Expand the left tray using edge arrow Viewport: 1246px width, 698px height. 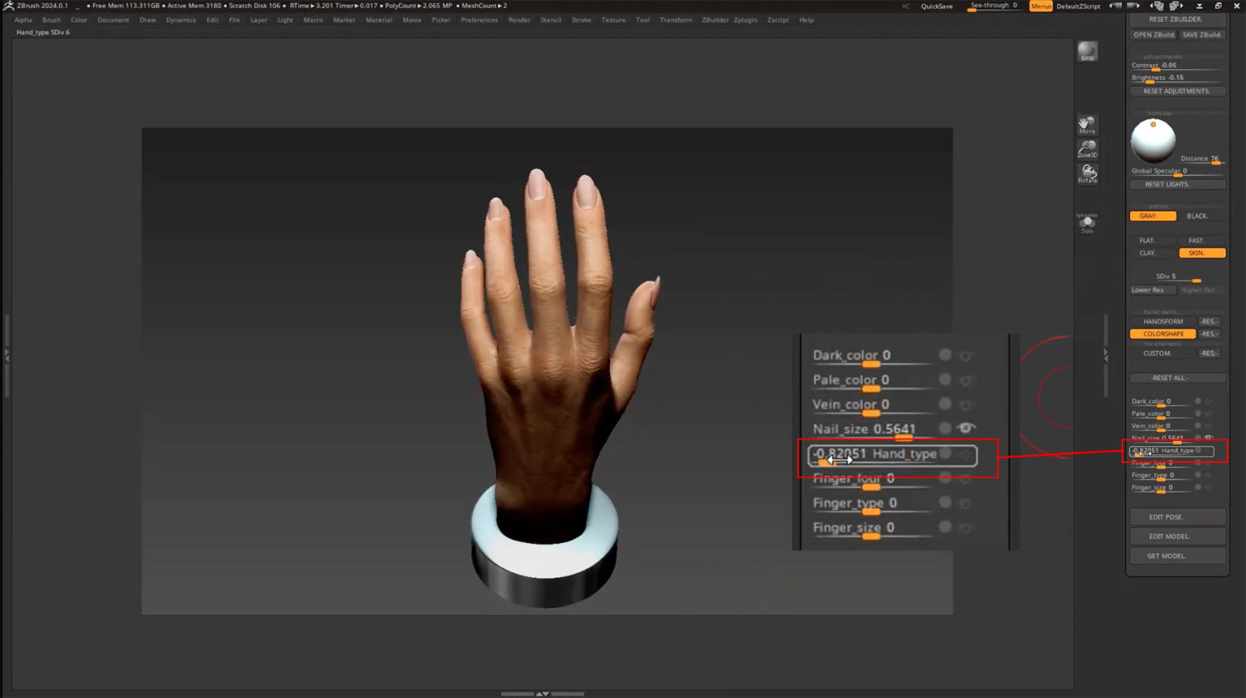[6, 353]
